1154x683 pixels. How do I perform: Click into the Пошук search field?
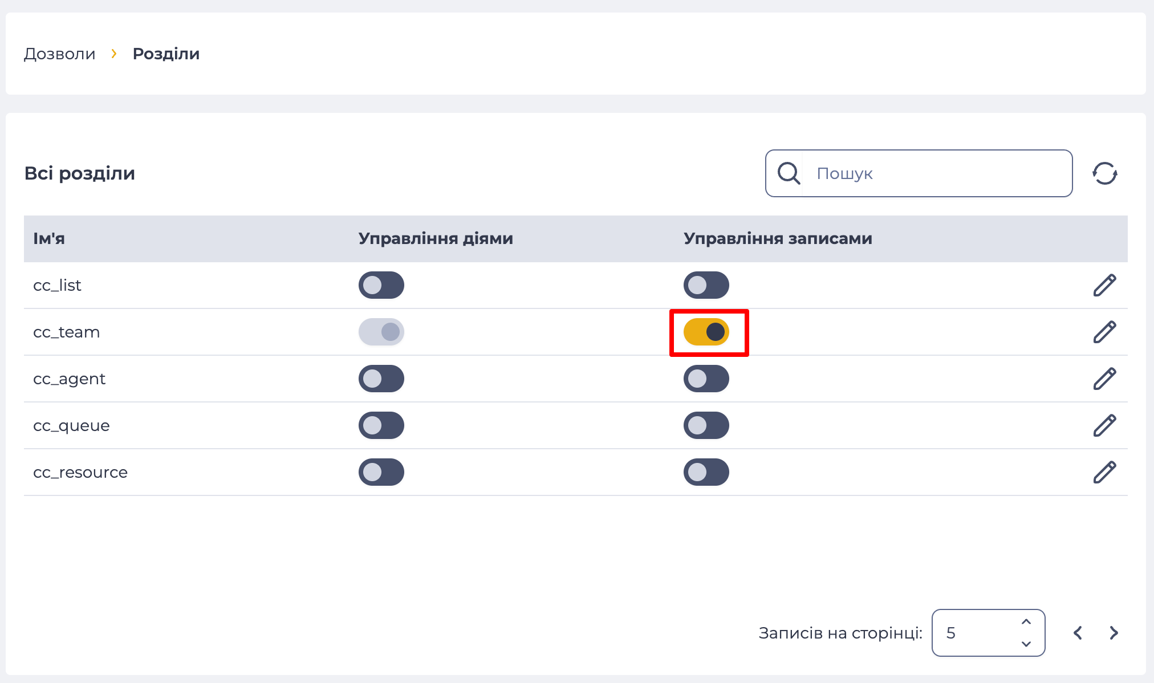click(x=935, y=173)
